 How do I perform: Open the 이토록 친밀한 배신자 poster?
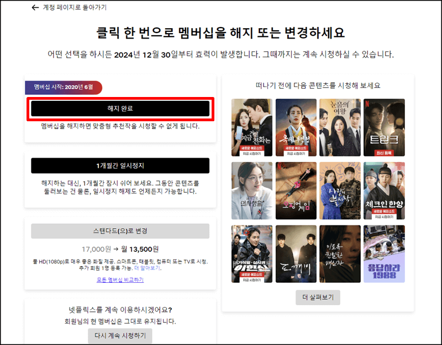(340, 254)
